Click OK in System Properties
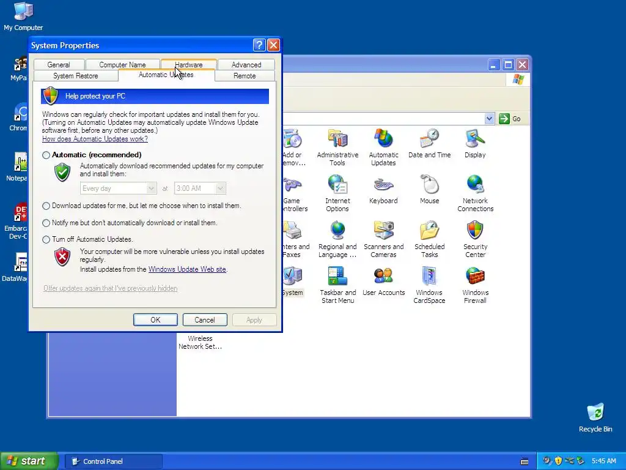The image size is (626, 470). (x=155, y=319)
